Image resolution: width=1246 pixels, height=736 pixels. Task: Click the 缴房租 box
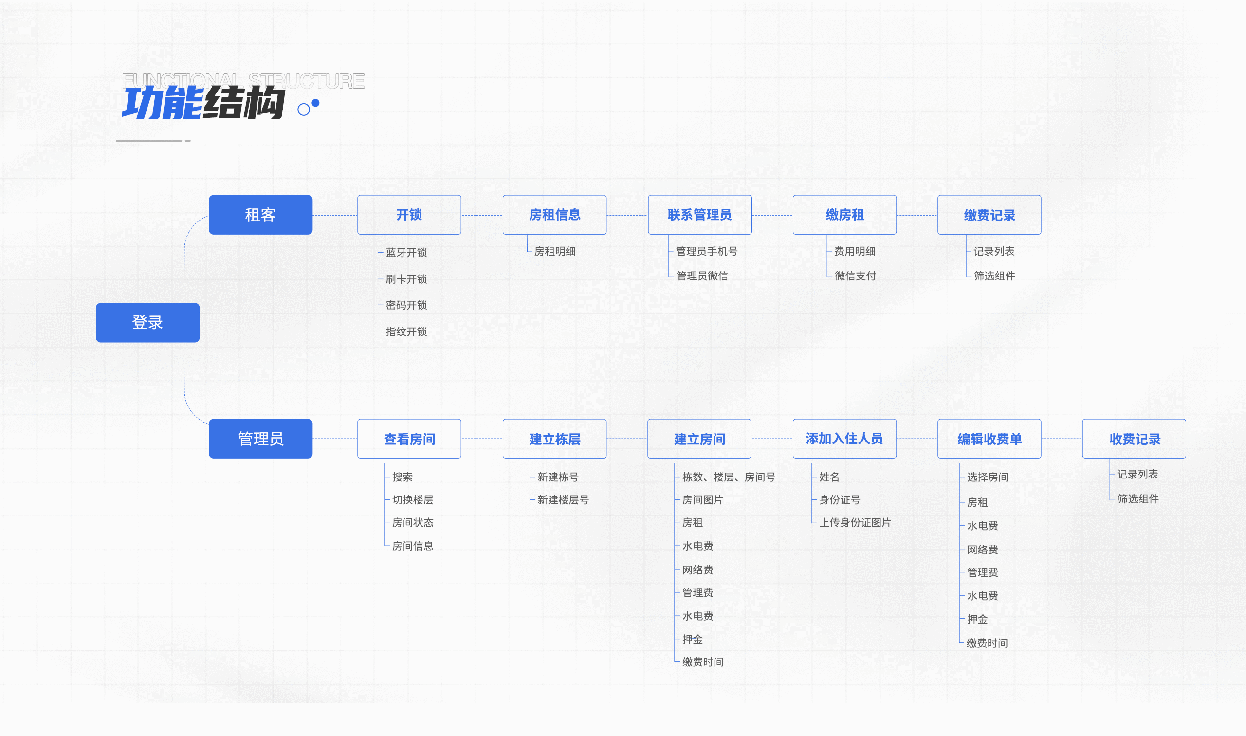[x=844, y=215]
